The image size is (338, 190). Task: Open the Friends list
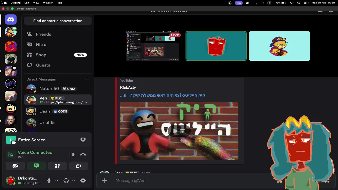click(58, 34)
